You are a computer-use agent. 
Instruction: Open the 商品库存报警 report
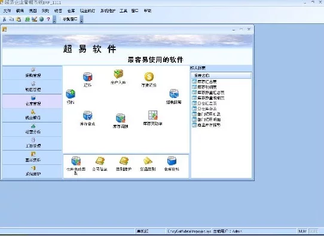(209, 125)
